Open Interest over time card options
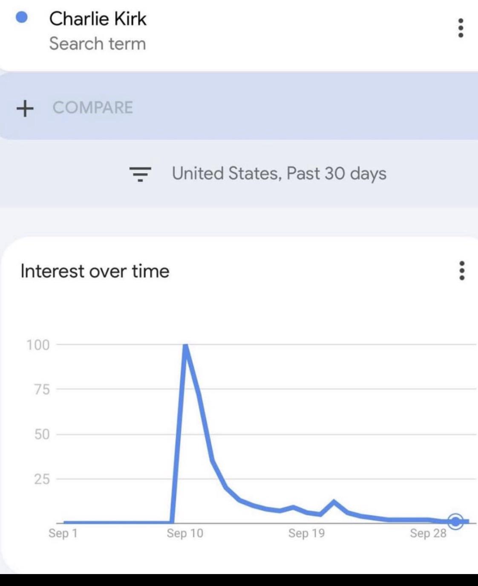The image size is (478, 586). [x=462, y=271]
